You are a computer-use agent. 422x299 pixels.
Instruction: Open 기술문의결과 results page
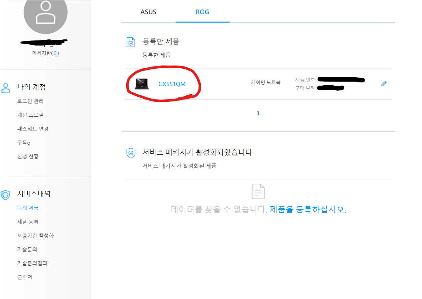pyautogui.click(x=32, y=263)
